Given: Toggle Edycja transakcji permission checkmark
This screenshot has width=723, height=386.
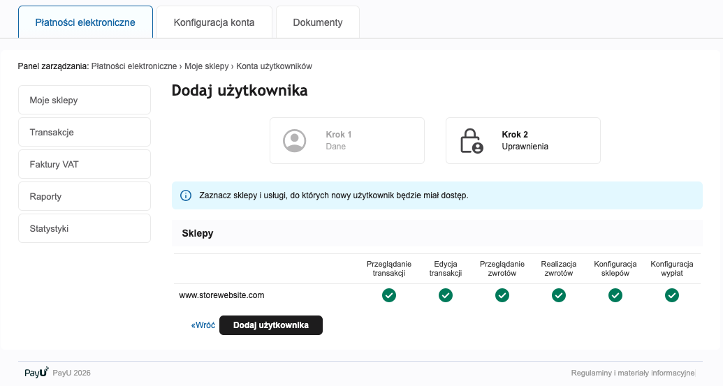Looking at the screenshot, I should (x=446, y=295).
